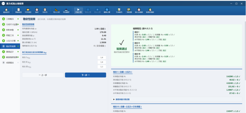Click the 基底摩擦系数 μ value 0.40
This screenshot has height=113, width=246.
click(x=104, y=35)
